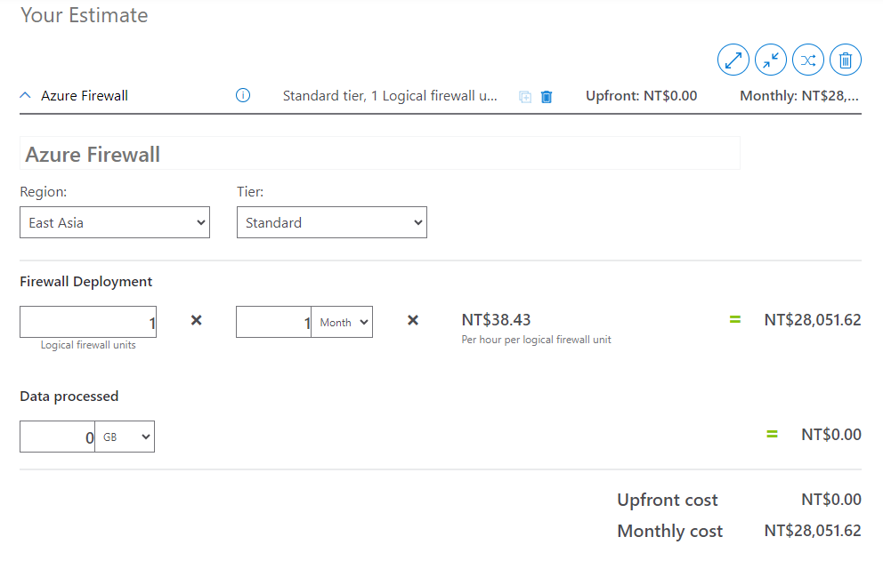Click the deployment duration quantity field
Screen dimensions: 883x561
coord(273,322)
